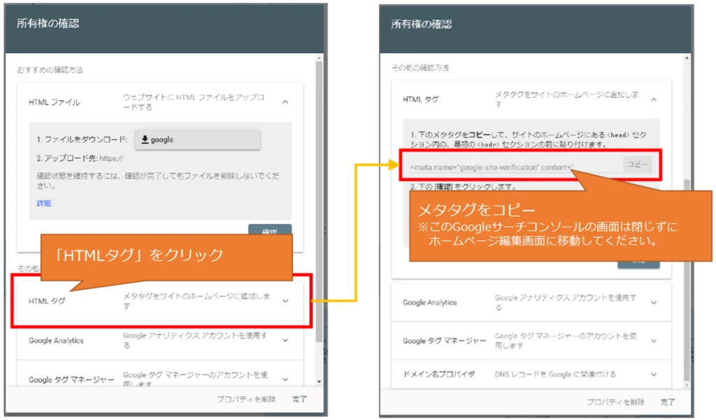
Task: Expand Google タグ マネージャー chevron in left dialog
Action: coord(285,379)
